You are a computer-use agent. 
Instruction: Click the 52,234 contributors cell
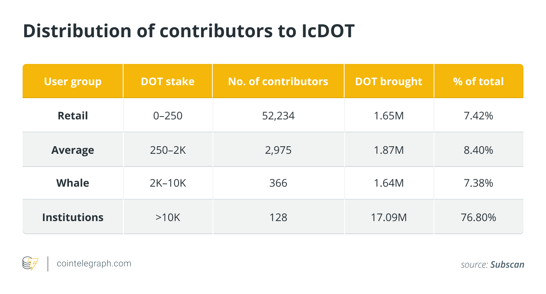[x=278, y=115]
